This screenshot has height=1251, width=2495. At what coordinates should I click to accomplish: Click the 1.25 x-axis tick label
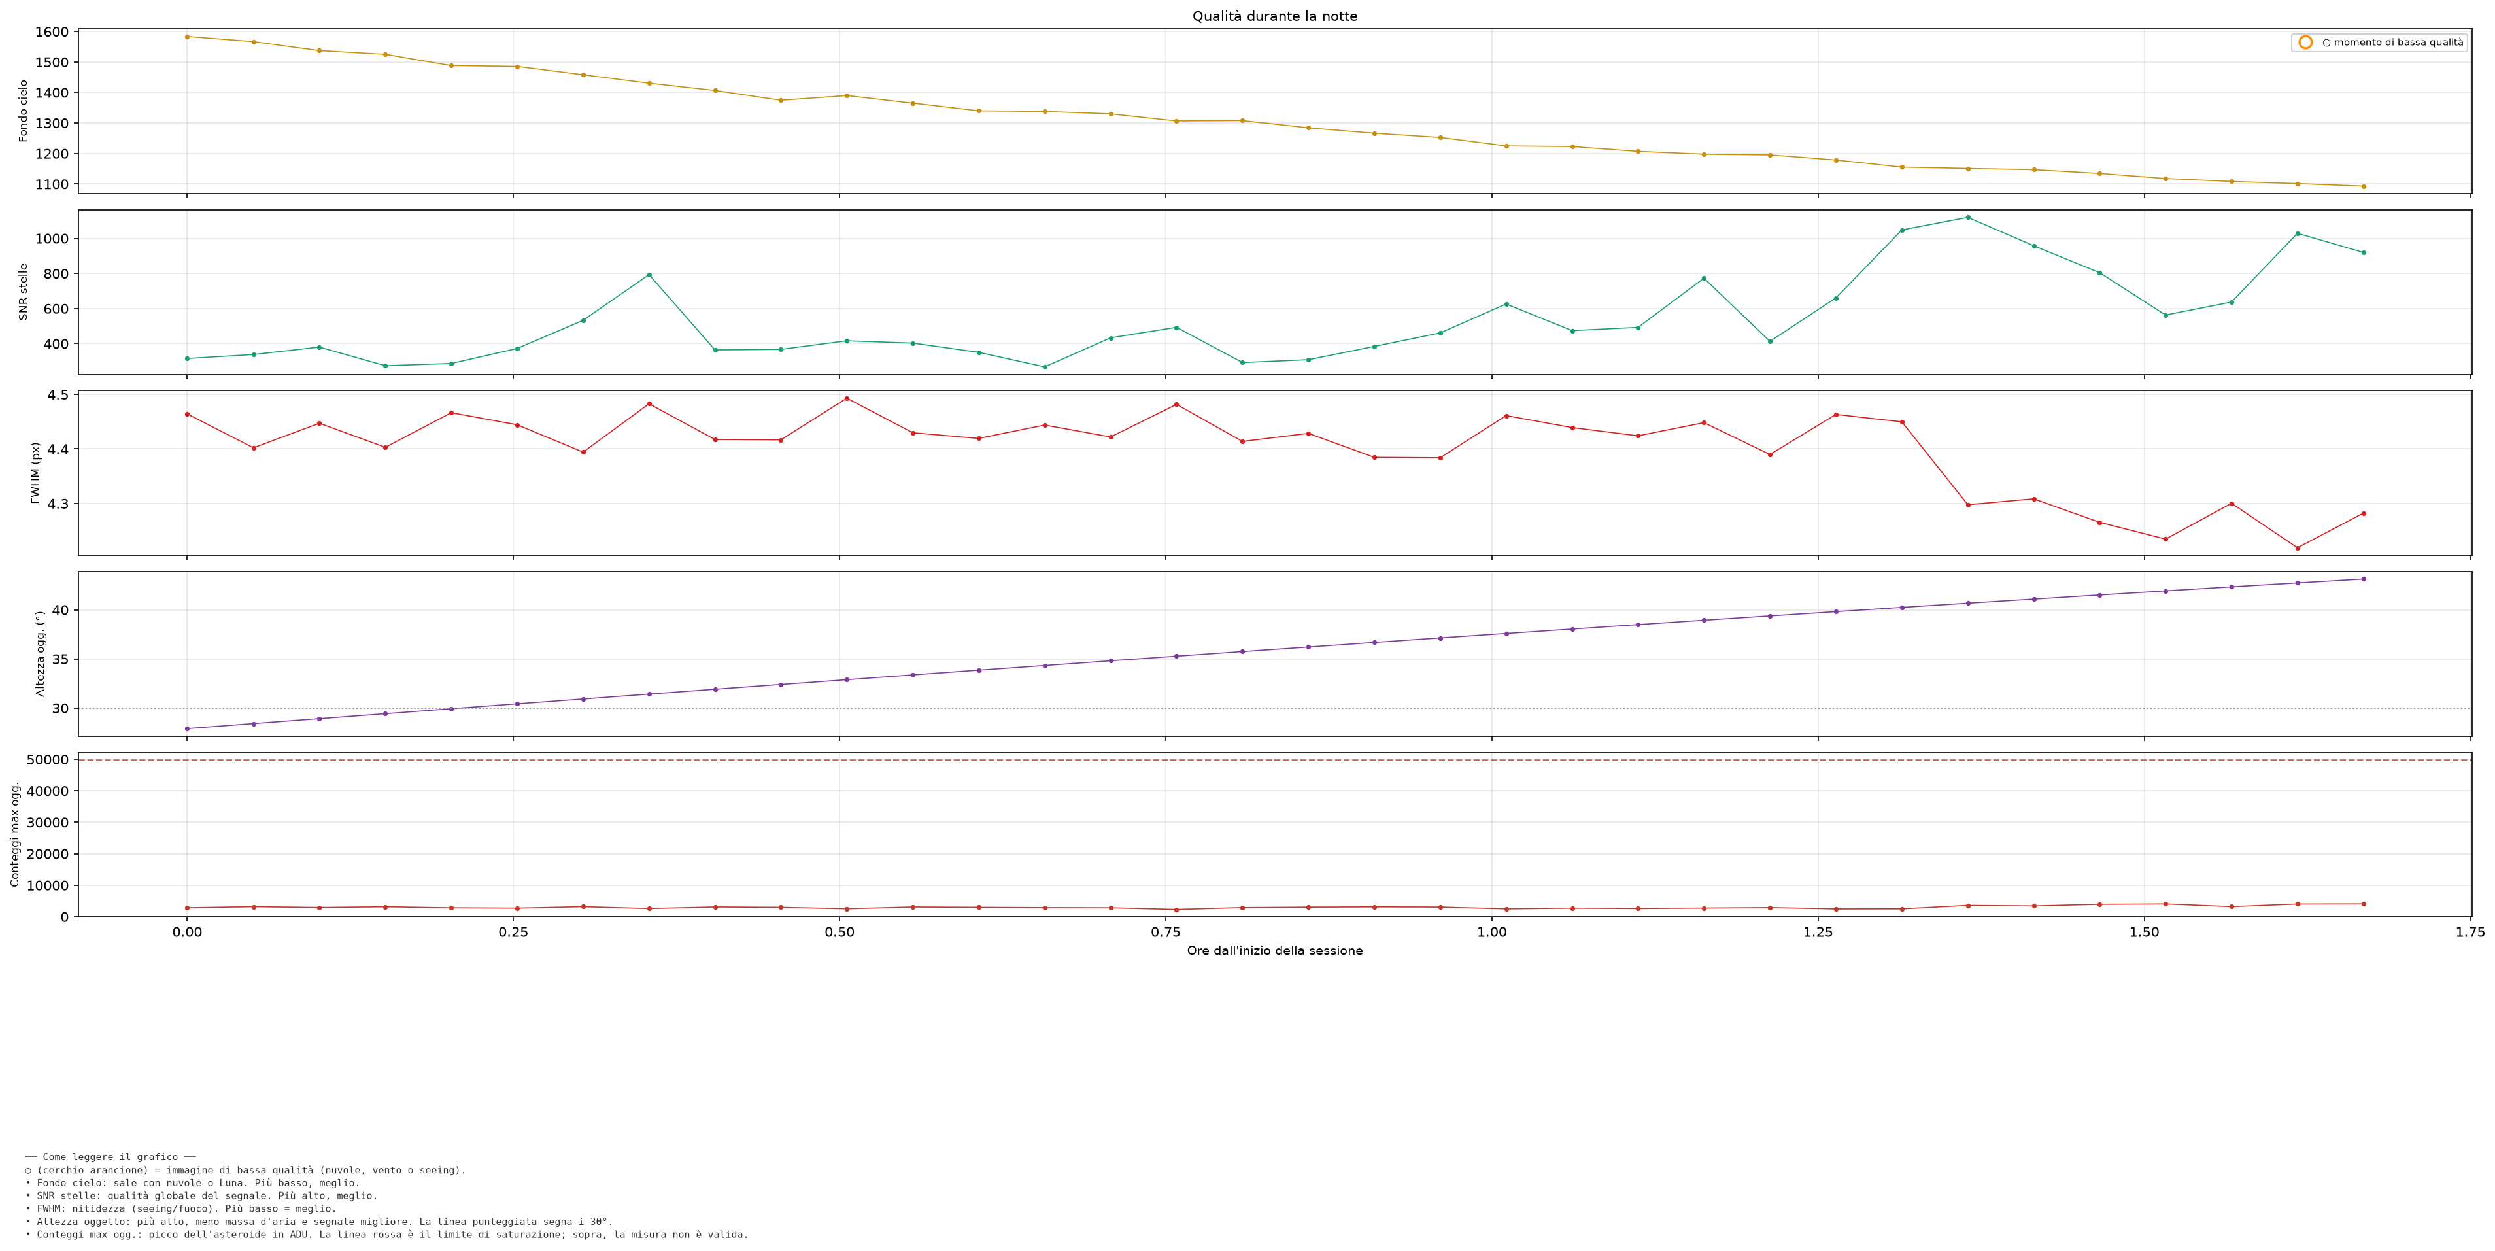pos(1818,932)
